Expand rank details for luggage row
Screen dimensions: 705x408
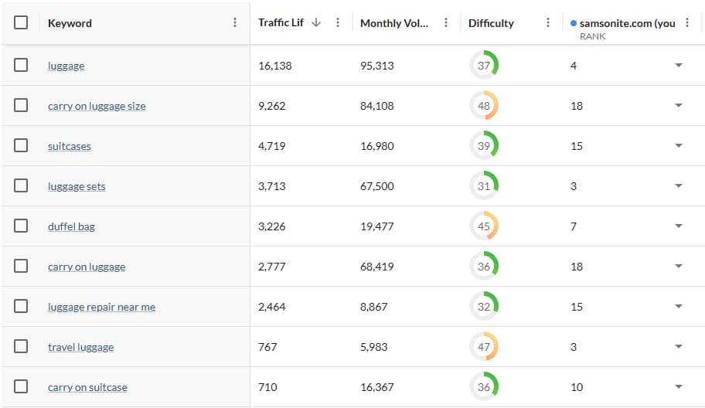[x=678, y=66]
